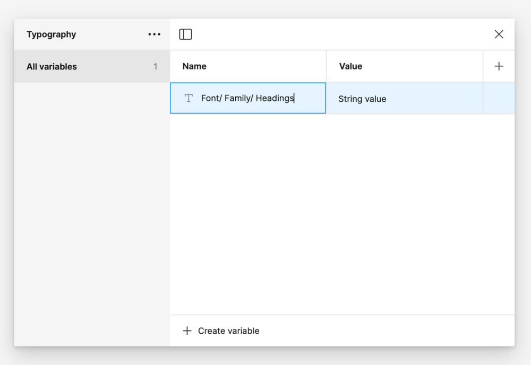The width and height of the screenshot is (531, 365).
Task: Click the variable count 1 badge
Action: click(x=156, y=66)
